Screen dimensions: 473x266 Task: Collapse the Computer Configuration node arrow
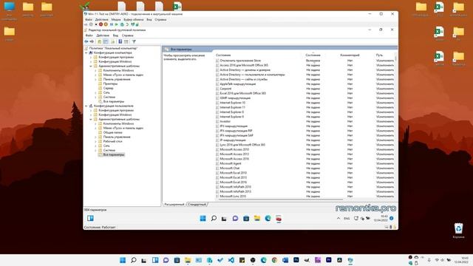[x=86, y=52]
